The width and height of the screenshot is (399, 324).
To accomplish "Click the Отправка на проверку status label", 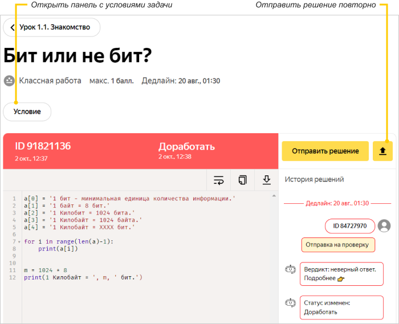I will pyautogui.click(x=338, y=245).
